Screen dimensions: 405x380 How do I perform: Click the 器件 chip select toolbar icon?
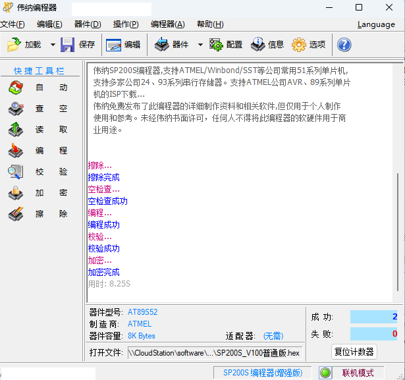pyautogui.click(x=162, y=44)
